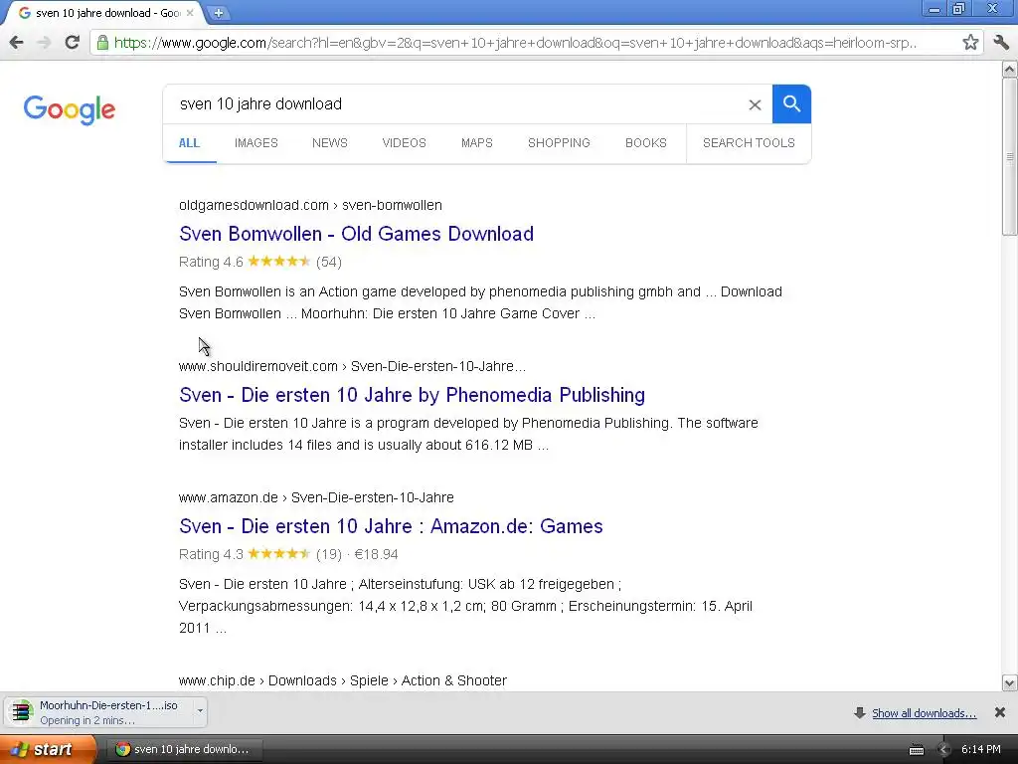Open the SEARCH TOOLS options

tap(749, 143)
